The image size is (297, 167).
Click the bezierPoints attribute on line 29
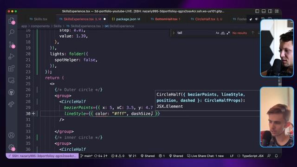pyautogui.click(x=78, y=108)
